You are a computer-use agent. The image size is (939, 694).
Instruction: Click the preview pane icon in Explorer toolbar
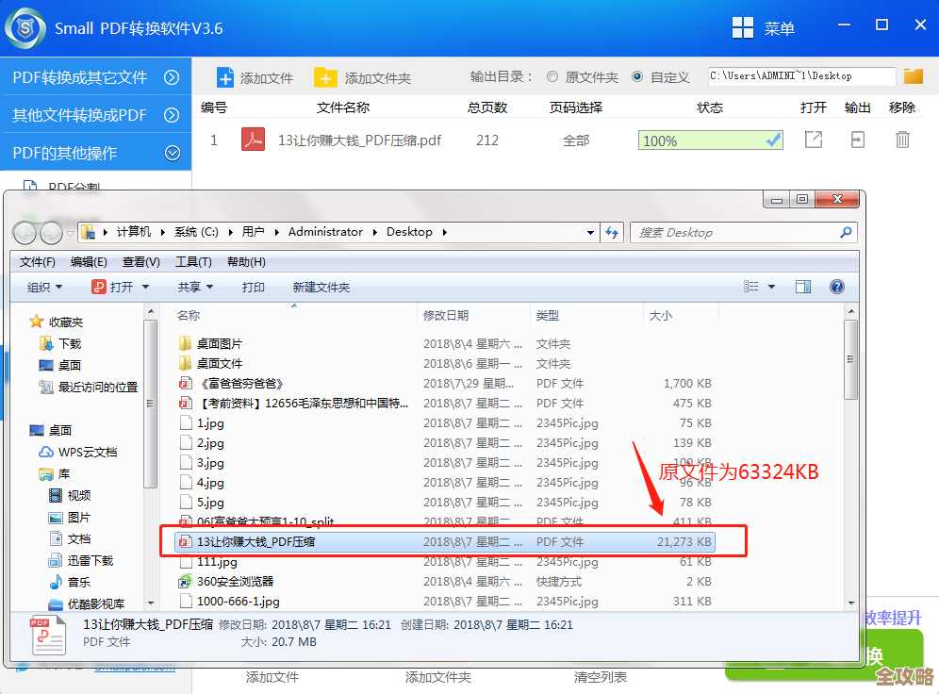coord(802,287)
